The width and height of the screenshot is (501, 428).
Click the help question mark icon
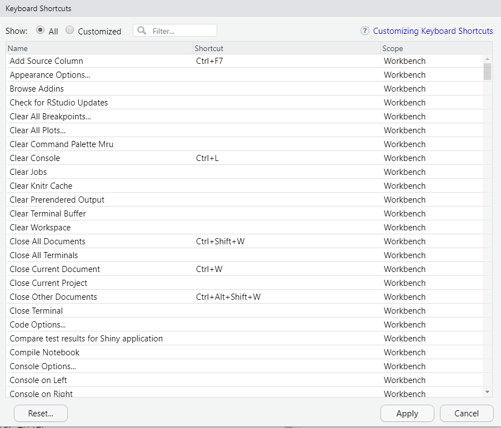tap(364, 31)
